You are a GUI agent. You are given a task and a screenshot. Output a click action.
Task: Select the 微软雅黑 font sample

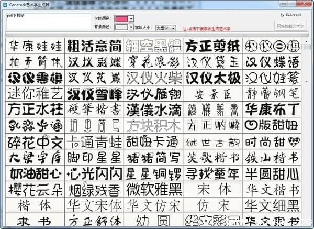click(x=153, y=189)
